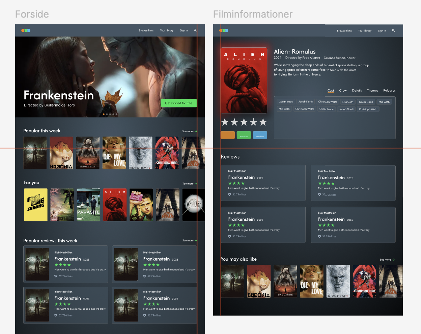
Task: Click the search icon in the Filminformationer header
Action: click(x=393, y=30)
